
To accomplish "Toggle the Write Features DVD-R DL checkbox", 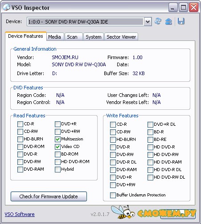I will tap(113, 162).
